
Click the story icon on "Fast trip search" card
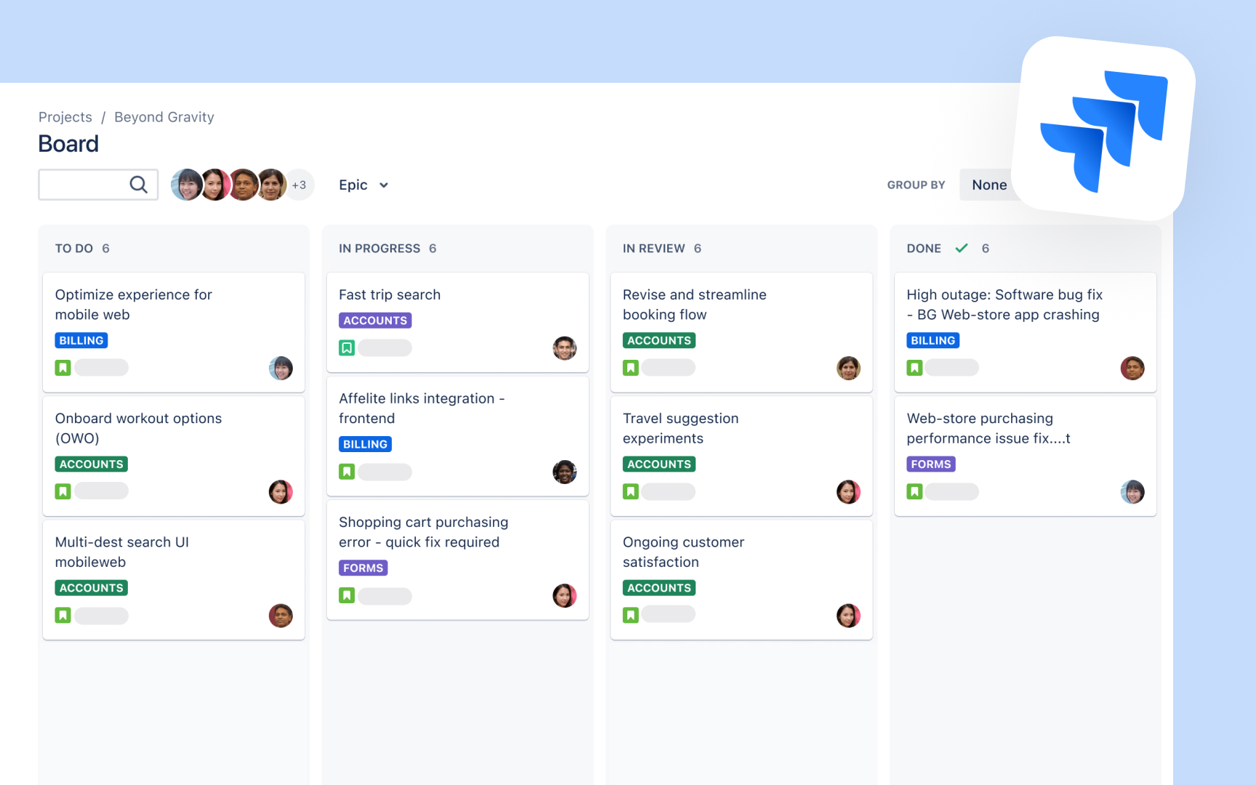(x=347, y=347)
